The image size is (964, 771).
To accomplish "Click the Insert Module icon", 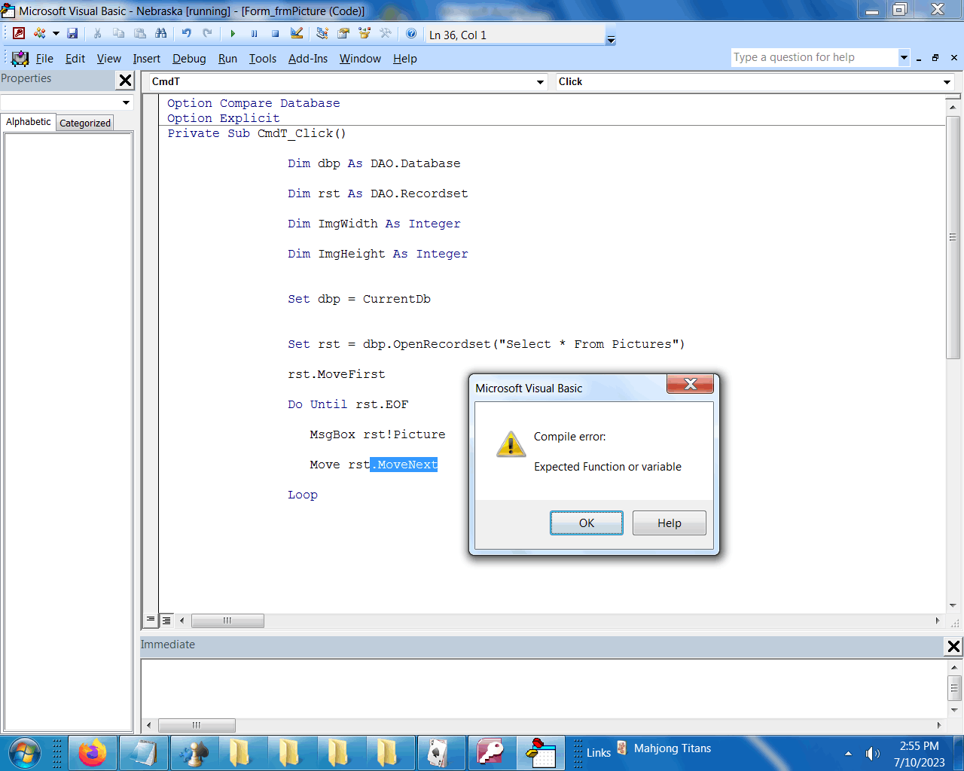I will (39, 33).
